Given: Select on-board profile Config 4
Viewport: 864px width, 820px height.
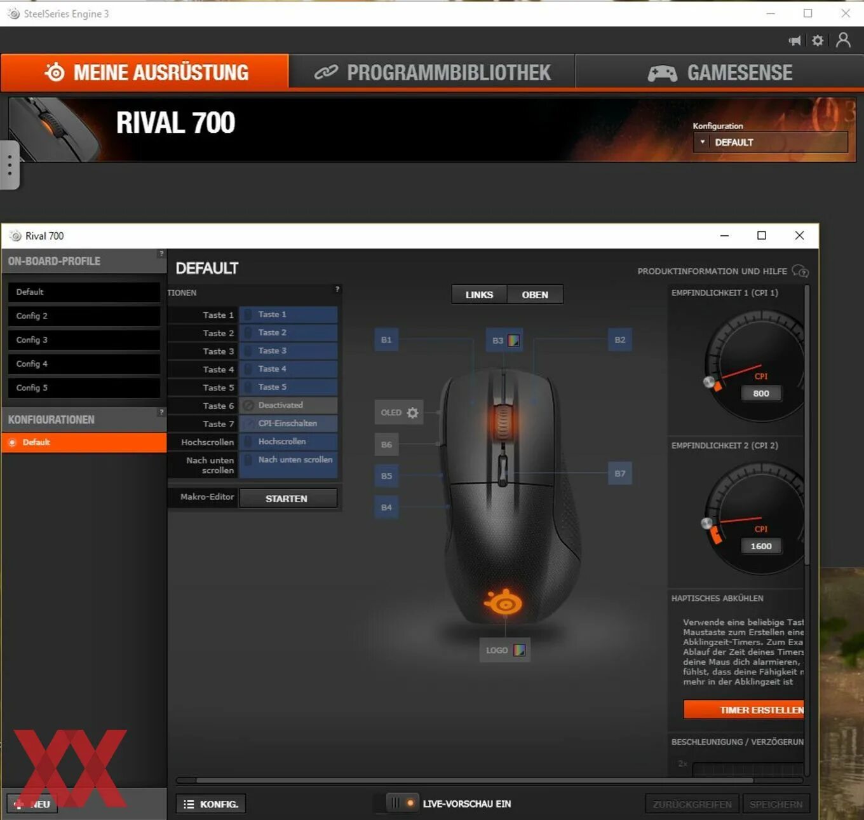Looking at the screenshot, I should pyautogui.click(x=84, y=364).
